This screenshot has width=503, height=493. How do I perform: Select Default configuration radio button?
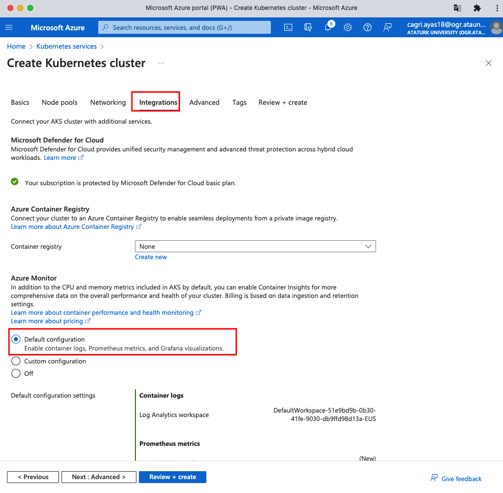pyautogui.click(x=16, y=339)
